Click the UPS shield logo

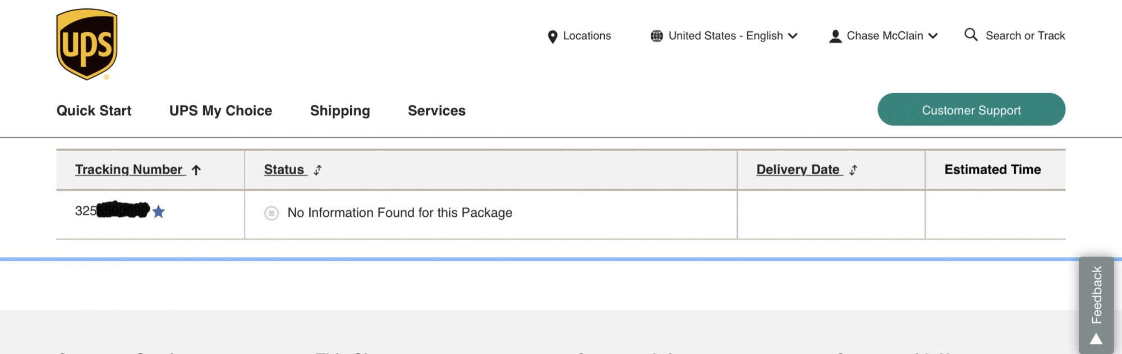coord(87,44)
